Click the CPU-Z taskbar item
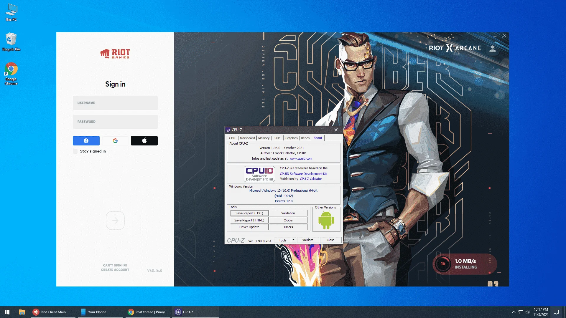The width and height of the screenshot is (566, 318). point(196,312)
